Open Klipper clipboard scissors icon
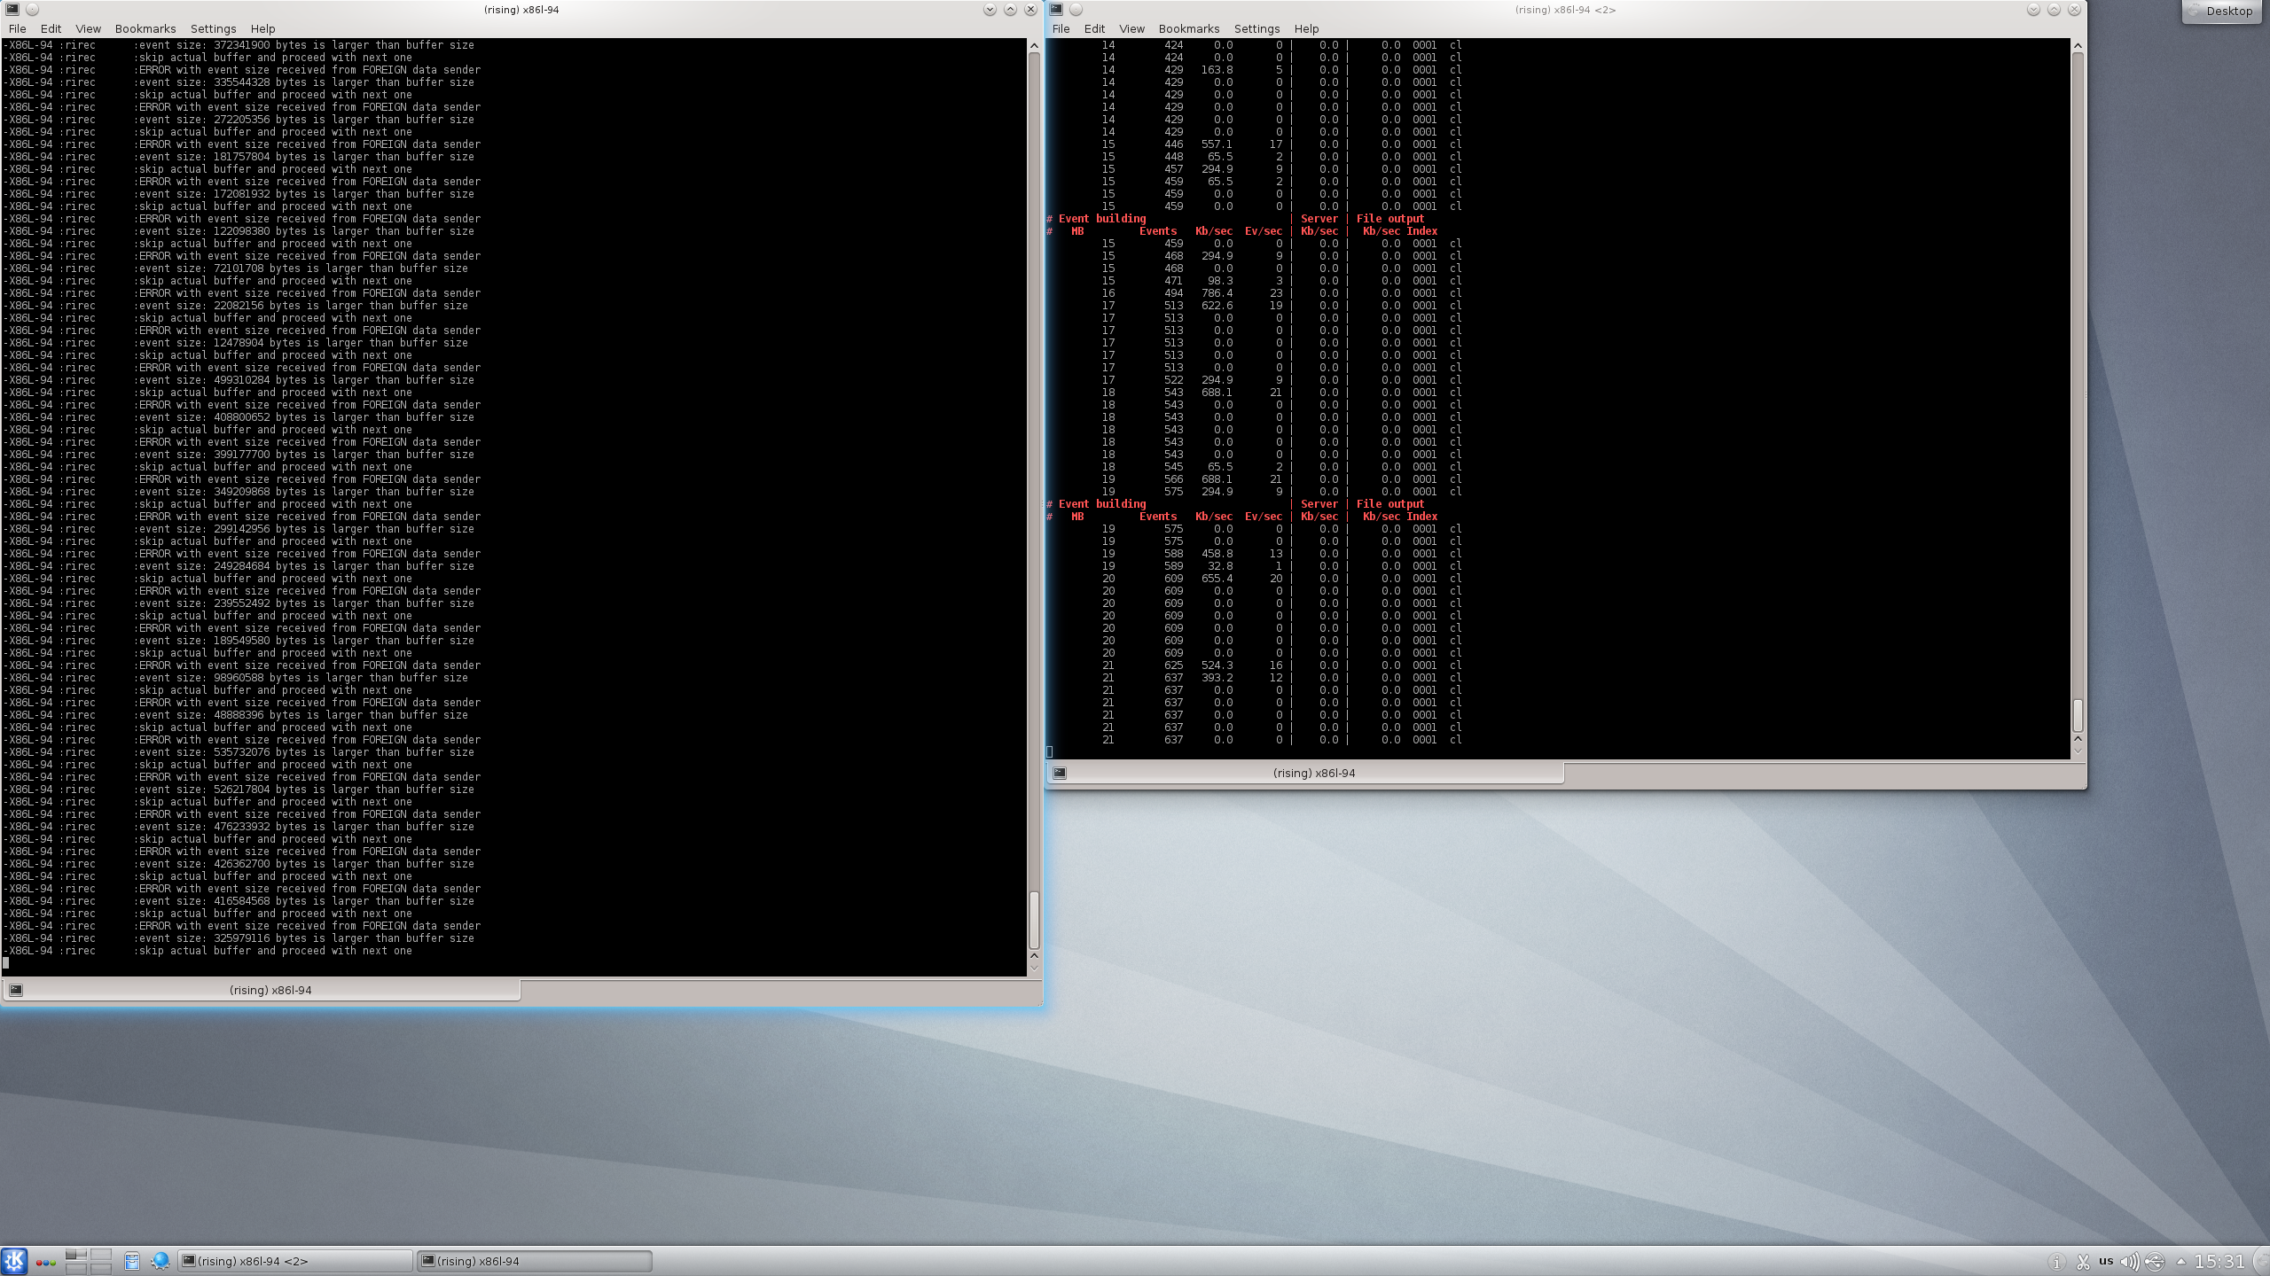Viewport: 2270px width, 1276px height. click(2083, 1262)
